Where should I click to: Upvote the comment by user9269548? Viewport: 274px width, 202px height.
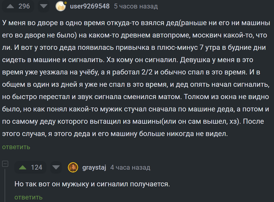coord(11,6)
